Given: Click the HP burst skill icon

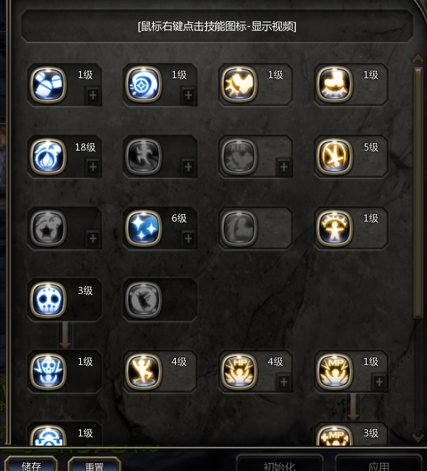Looking at the screenshot, I should tap(239, 371).
